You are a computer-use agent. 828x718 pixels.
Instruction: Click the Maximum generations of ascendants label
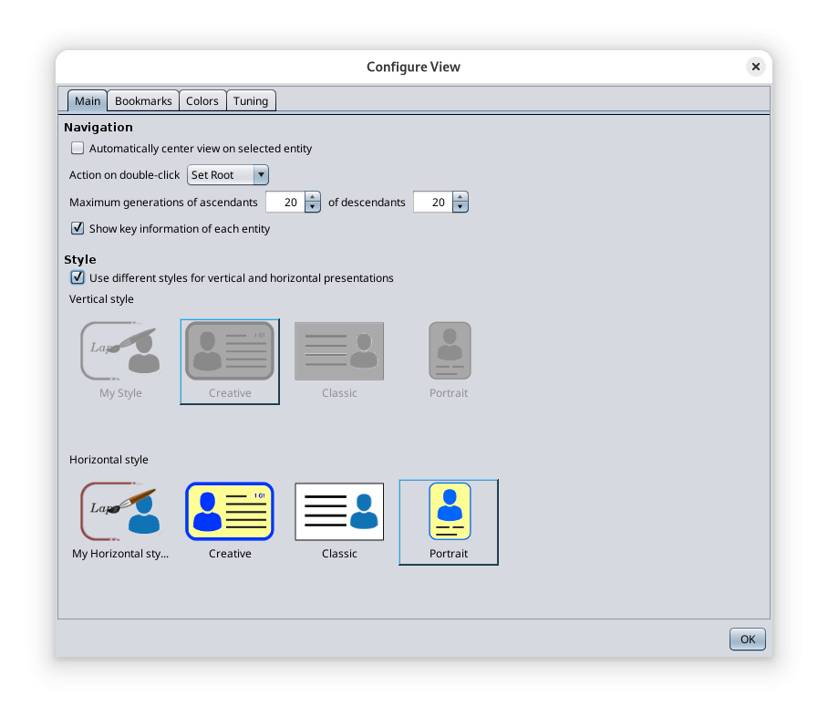click(164, 203)
